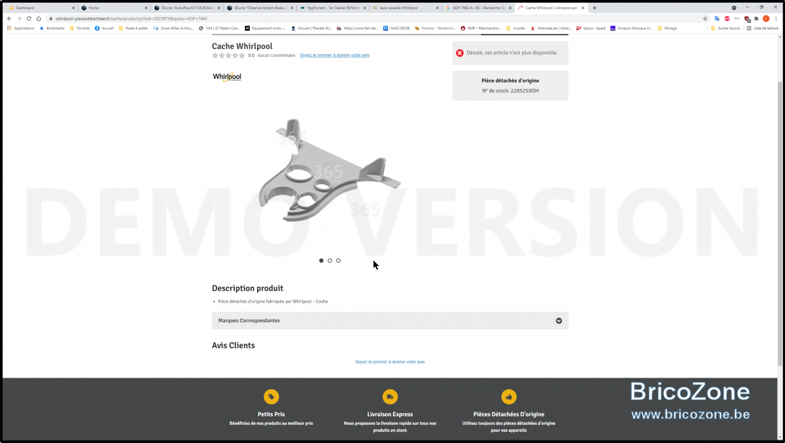The width and height of the screenshot is (785, 443).
Task: Click the cache part product image
Action: point(329,171)
